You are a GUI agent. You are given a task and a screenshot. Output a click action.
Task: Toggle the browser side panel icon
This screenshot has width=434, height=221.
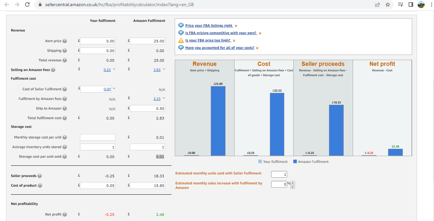click(411, 5)
